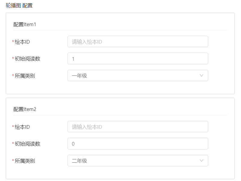The height and width of the screenshot is (181, 241).
Task: Focus the 初始阅读数 field showing 0
Action: click(x=138, y=144)
